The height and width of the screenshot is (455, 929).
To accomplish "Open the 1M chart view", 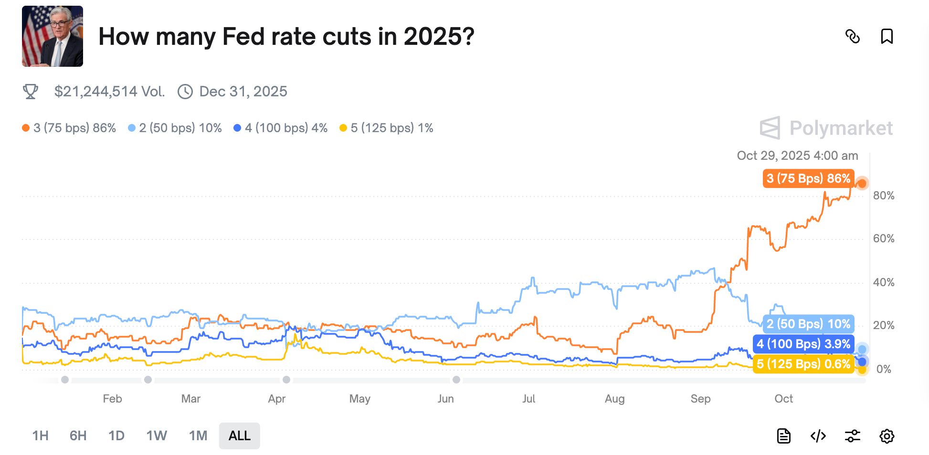I will pyautogui.click(x=198, y=435).
